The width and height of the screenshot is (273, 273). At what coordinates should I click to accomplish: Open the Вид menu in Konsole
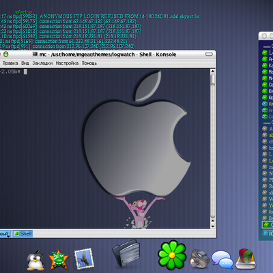click(x=25, y=63)
